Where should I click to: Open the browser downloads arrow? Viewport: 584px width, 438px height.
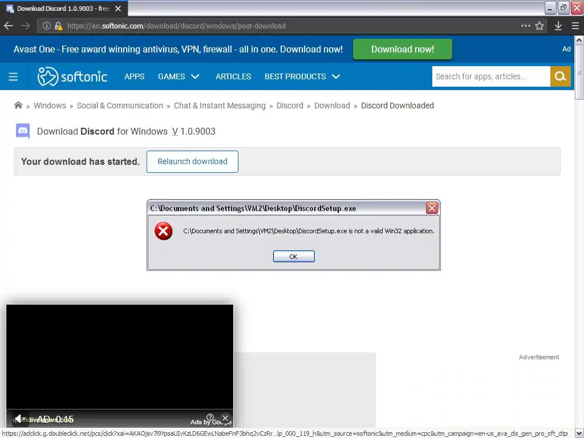point(558,26)
